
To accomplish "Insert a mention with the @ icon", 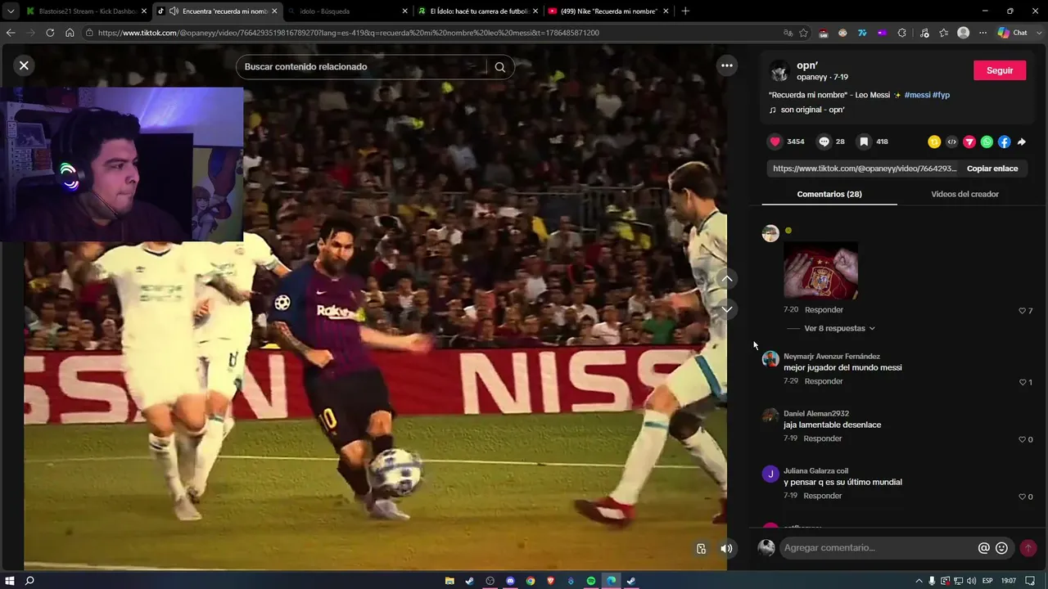I will pyautogui.click(x=984, y=548).
